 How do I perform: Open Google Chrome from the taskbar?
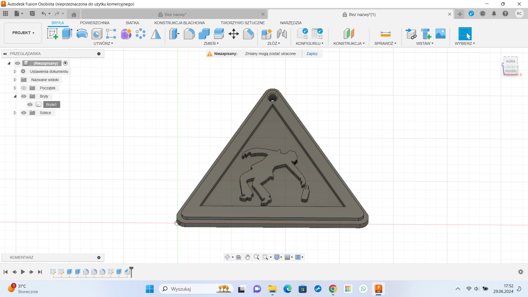click(x=333, y=289)
